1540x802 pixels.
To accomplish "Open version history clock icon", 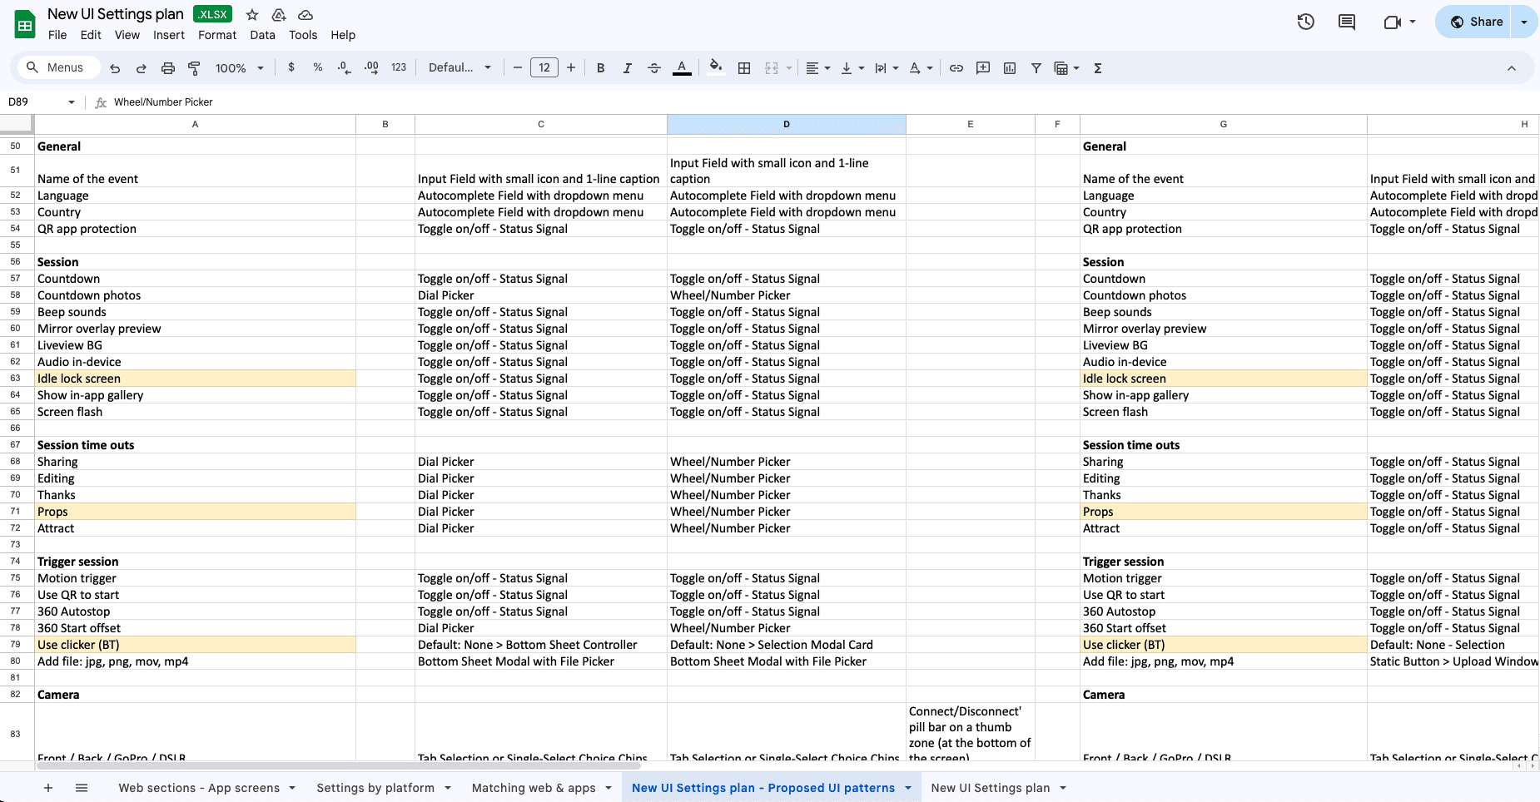I will pos(1306,22).
